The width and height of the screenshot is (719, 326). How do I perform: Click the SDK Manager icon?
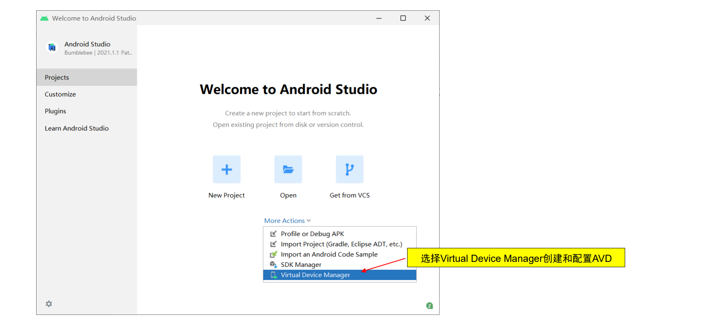pyautogui.click(x=273, y=265)
